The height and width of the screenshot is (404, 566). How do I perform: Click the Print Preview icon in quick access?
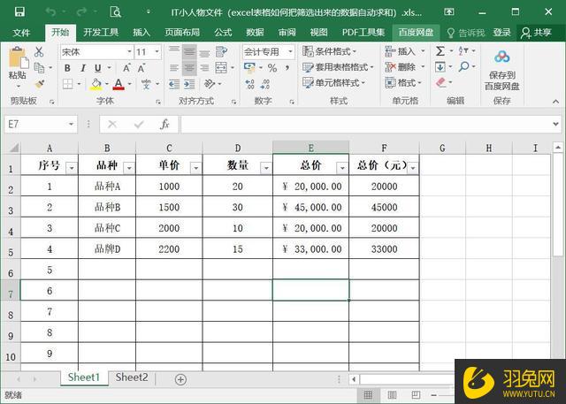point(115,11)
